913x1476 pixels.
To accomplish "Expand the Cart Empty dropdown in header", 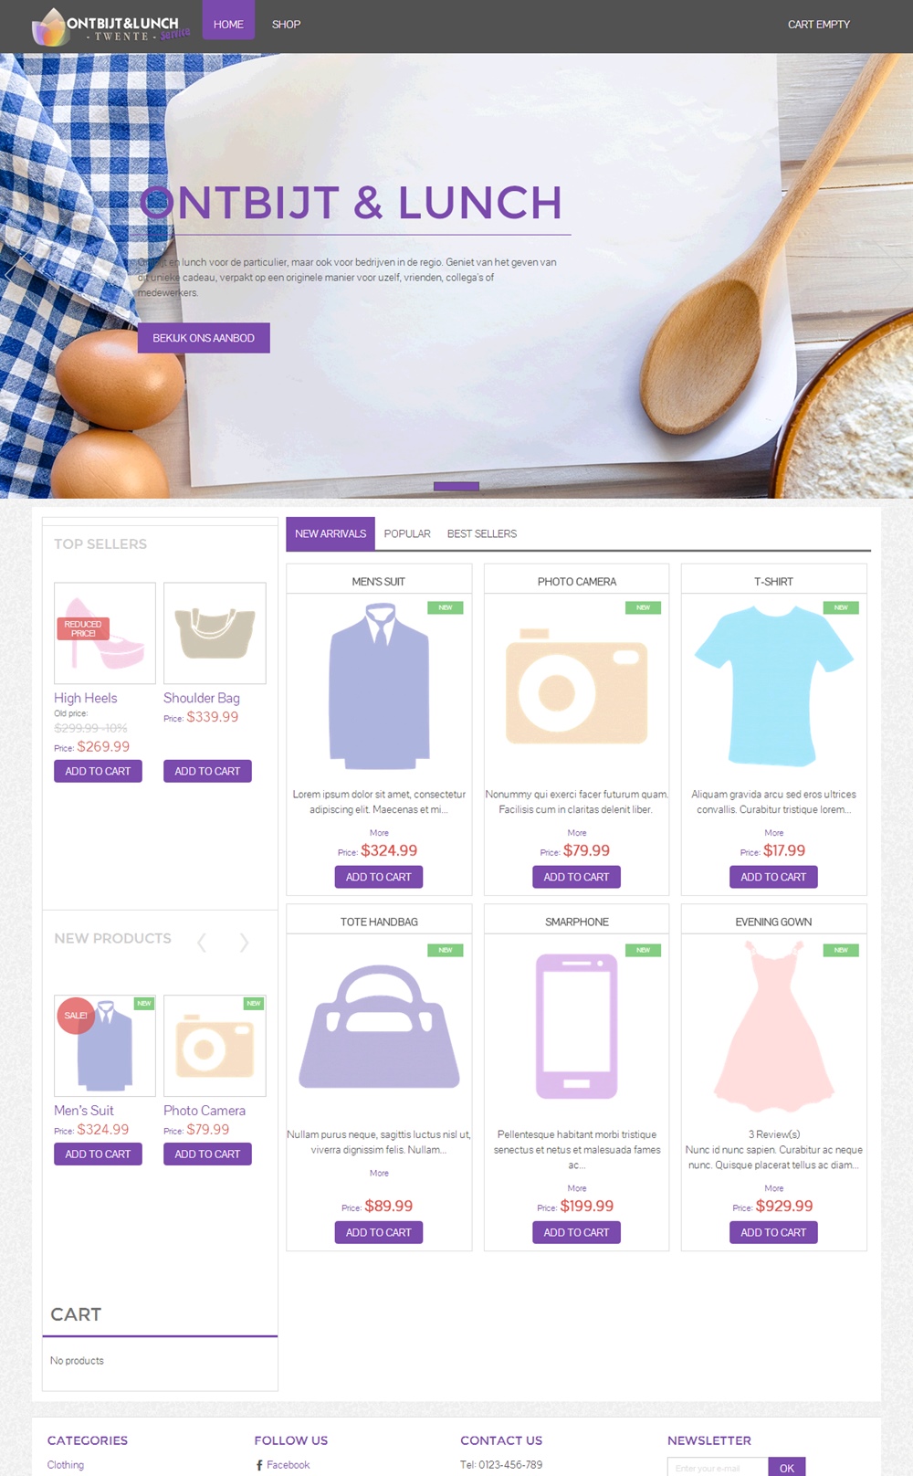I will coord(819,25).
